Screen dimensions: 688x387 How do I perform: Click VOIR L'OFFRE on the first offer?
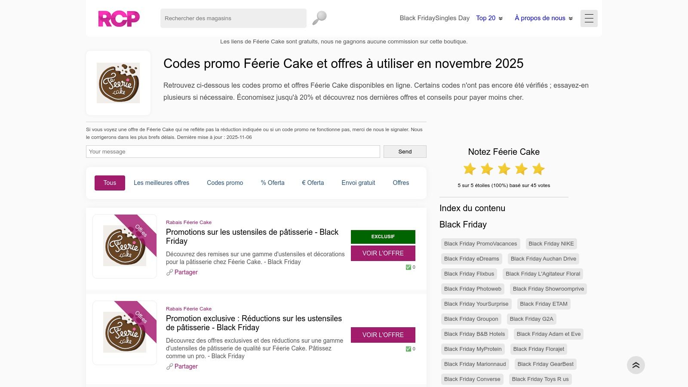click(x=383, y=253)
